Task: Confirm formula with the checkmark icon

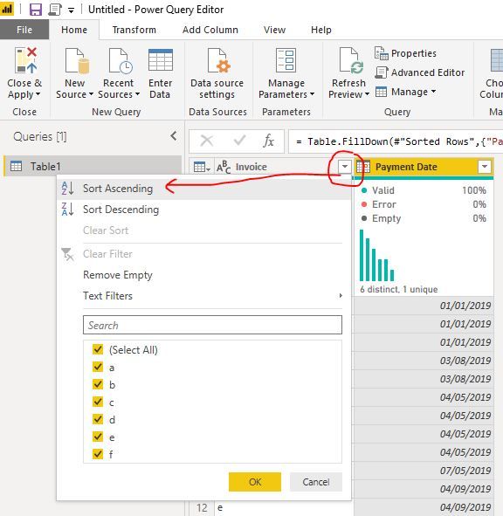Action: pyautogui.click(x=239, y=141)
